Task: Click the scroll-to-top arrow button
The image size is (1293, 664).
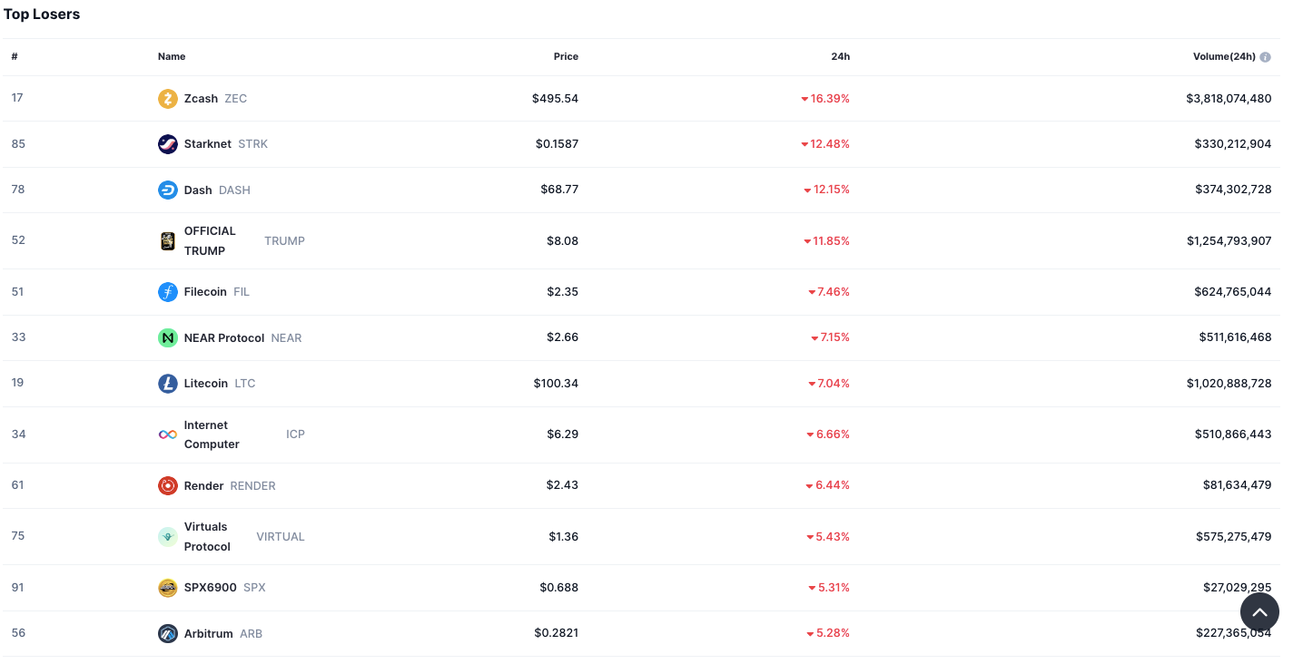Action: pyautogui.click(x=1259, y=612)
